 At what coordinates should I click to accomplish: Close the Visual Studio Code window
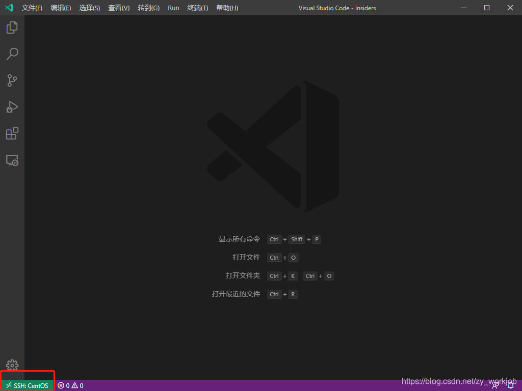click(510, 8)
